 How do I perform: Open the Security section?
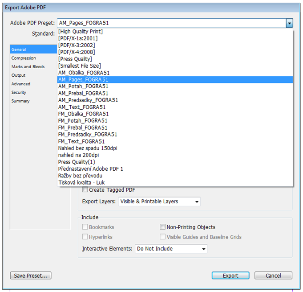click(x=19, y=93)
